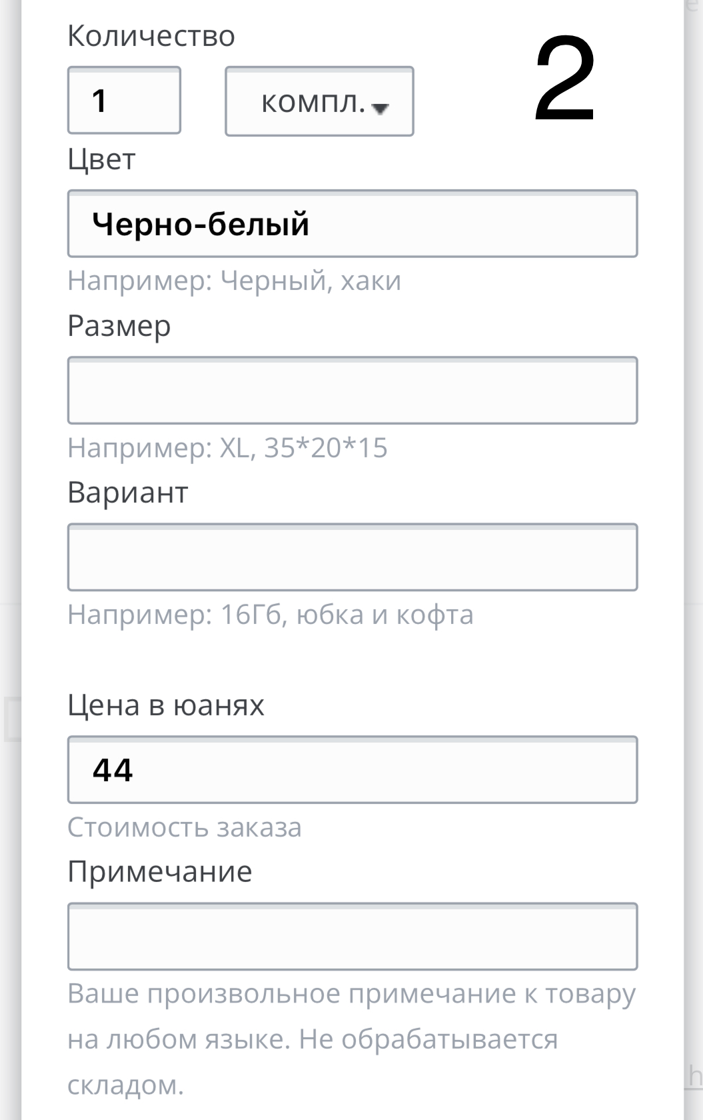The image size is (703, 1120).
Task: Open the компл. unit dropdown
Action: point(319,102)
